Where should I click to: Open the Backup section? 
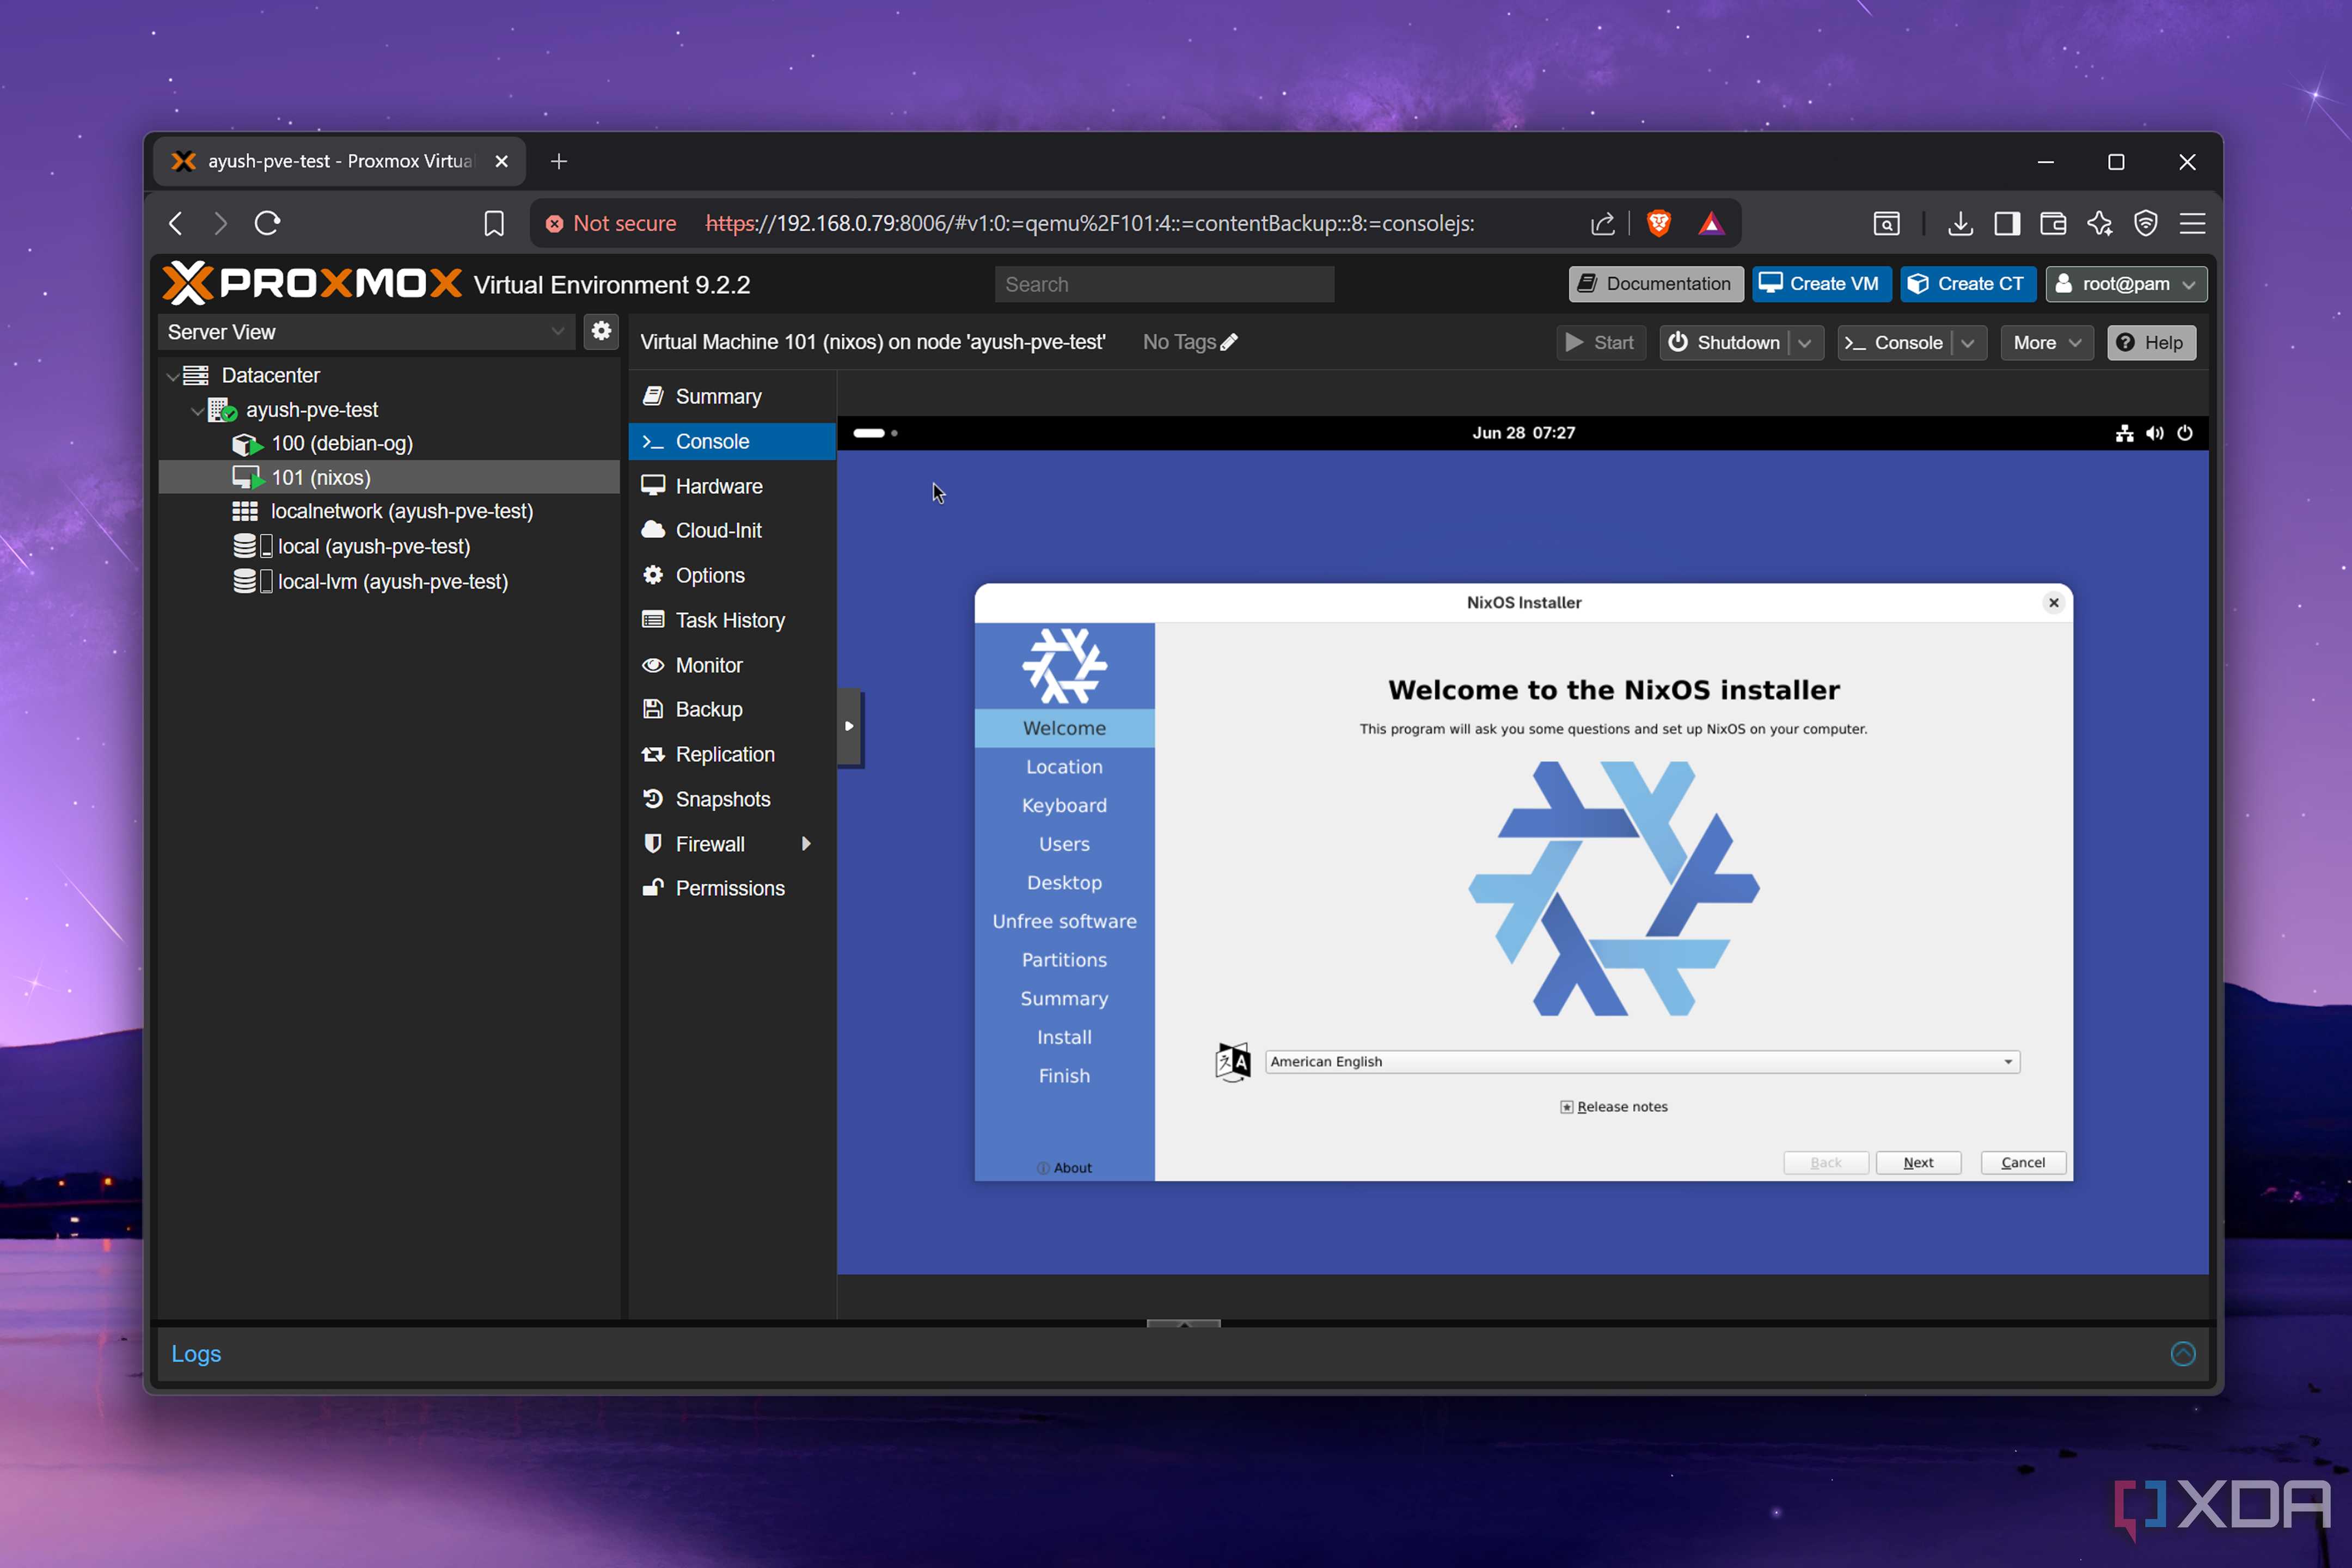pos(732,709)
